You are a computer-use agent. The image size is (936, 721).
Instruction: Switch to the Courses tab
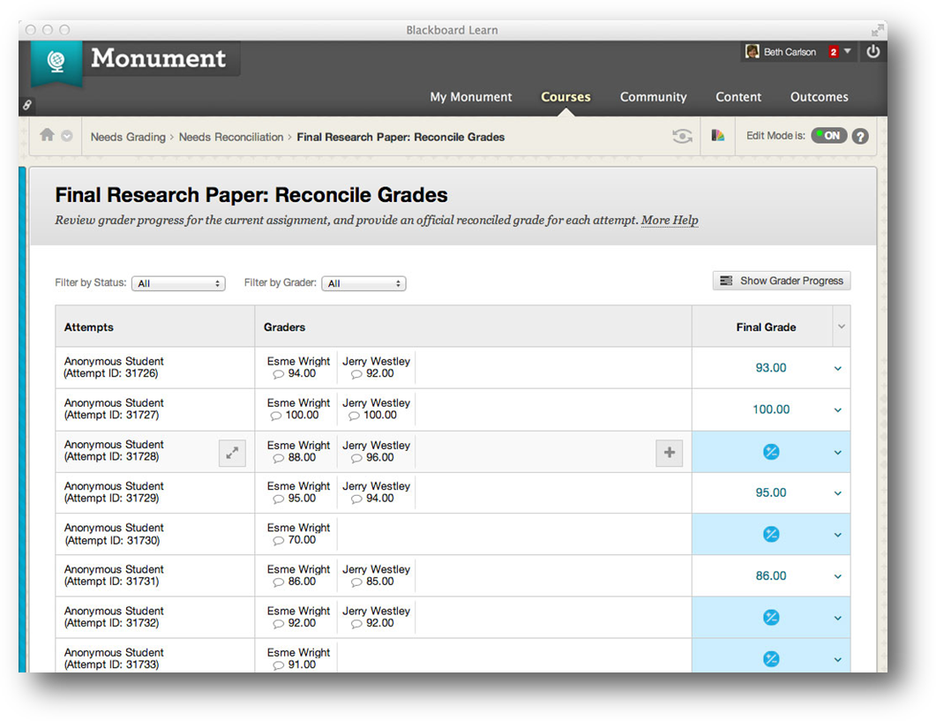[565, 97]
